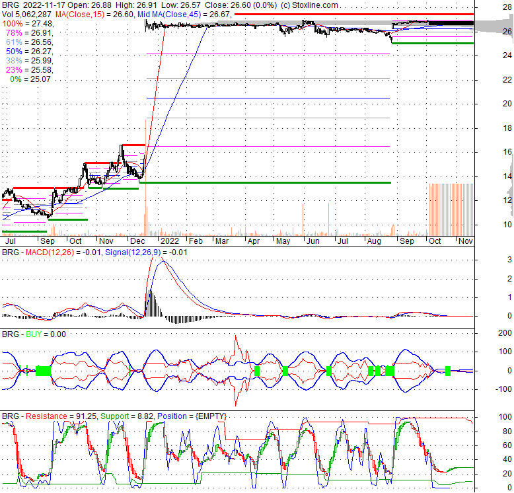Select the 'Mid MA(Close,45) = 26.67' label
The width and height of the screenshot is (514, 493).
pyautogui.click(x=184, y=15)
